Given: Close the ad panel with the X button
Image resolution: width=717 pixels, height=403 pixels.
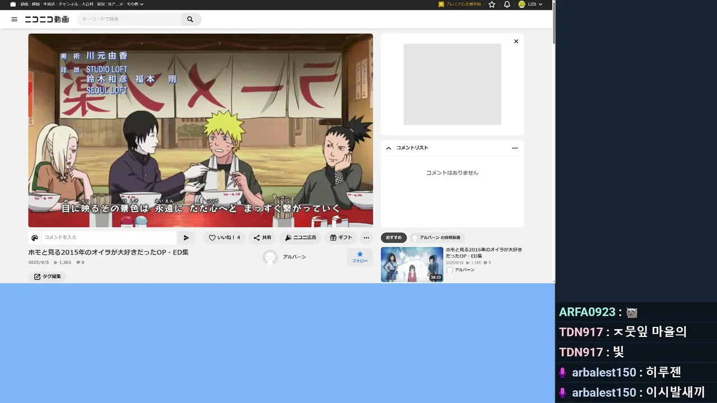Looking at the screenshot, I should point(516,41).
